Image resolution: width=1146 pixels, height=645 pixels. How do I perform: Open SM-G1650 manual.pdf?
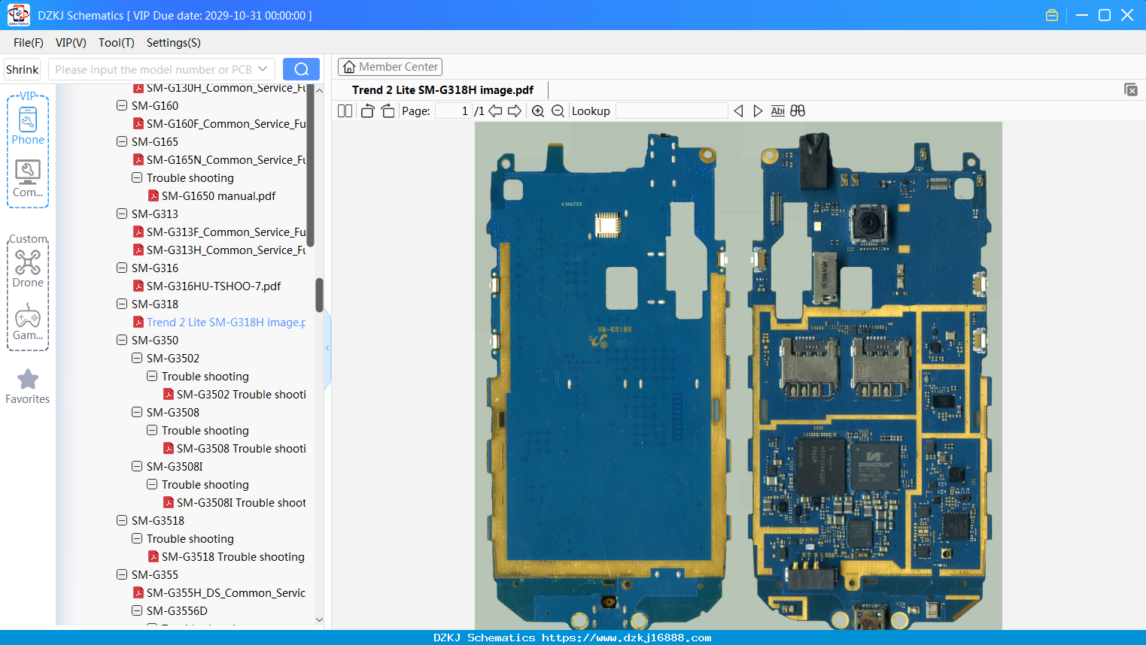211,195
